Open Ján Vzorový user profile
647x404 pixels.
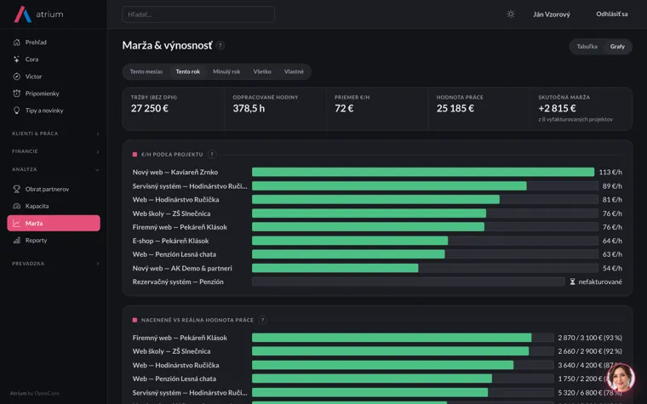click(x=552, y=14)
